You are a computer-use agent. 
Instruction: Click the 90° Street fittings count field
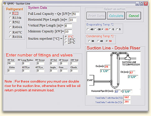[41, 63]
